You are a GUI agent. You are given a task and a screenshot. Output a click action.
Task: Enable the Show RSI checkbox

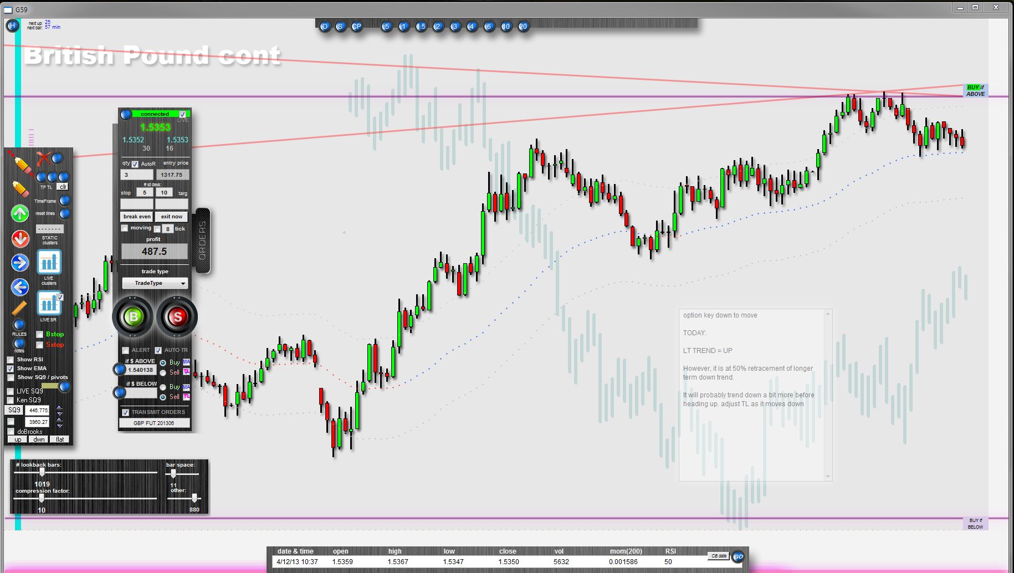[x=10, y=360]
